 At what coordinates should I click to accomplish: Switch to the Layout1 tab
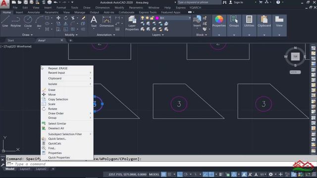coord(25,169)
